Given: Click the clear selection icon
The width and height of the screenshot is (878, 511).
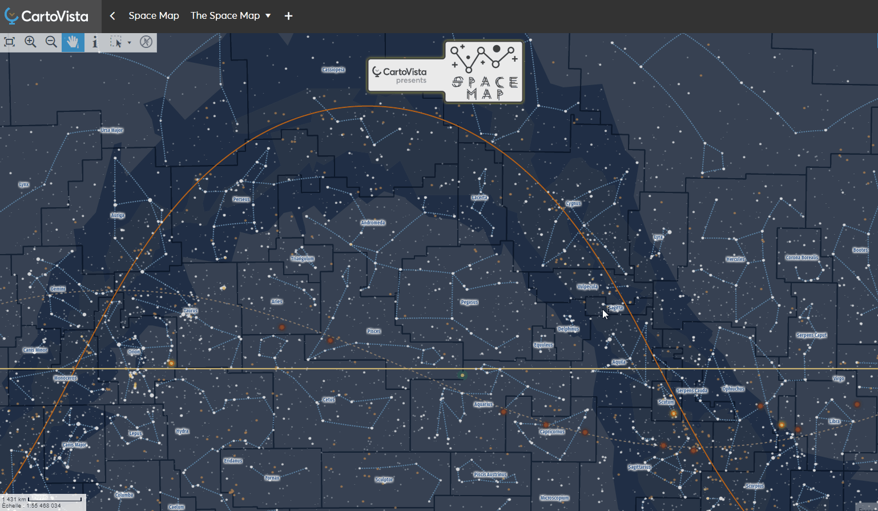Looking at the screenshot, I should (146, 42).
